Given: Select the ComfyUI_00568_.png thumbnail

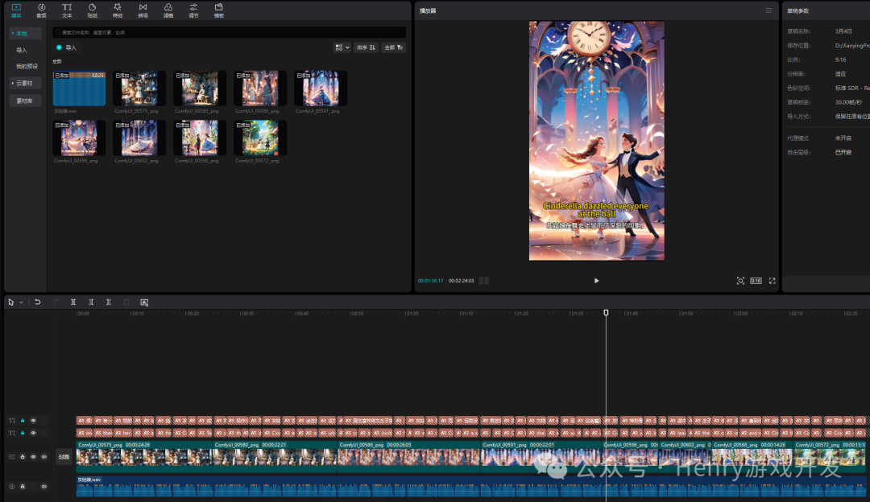Looking at the screenshot, I should point(200,138).
